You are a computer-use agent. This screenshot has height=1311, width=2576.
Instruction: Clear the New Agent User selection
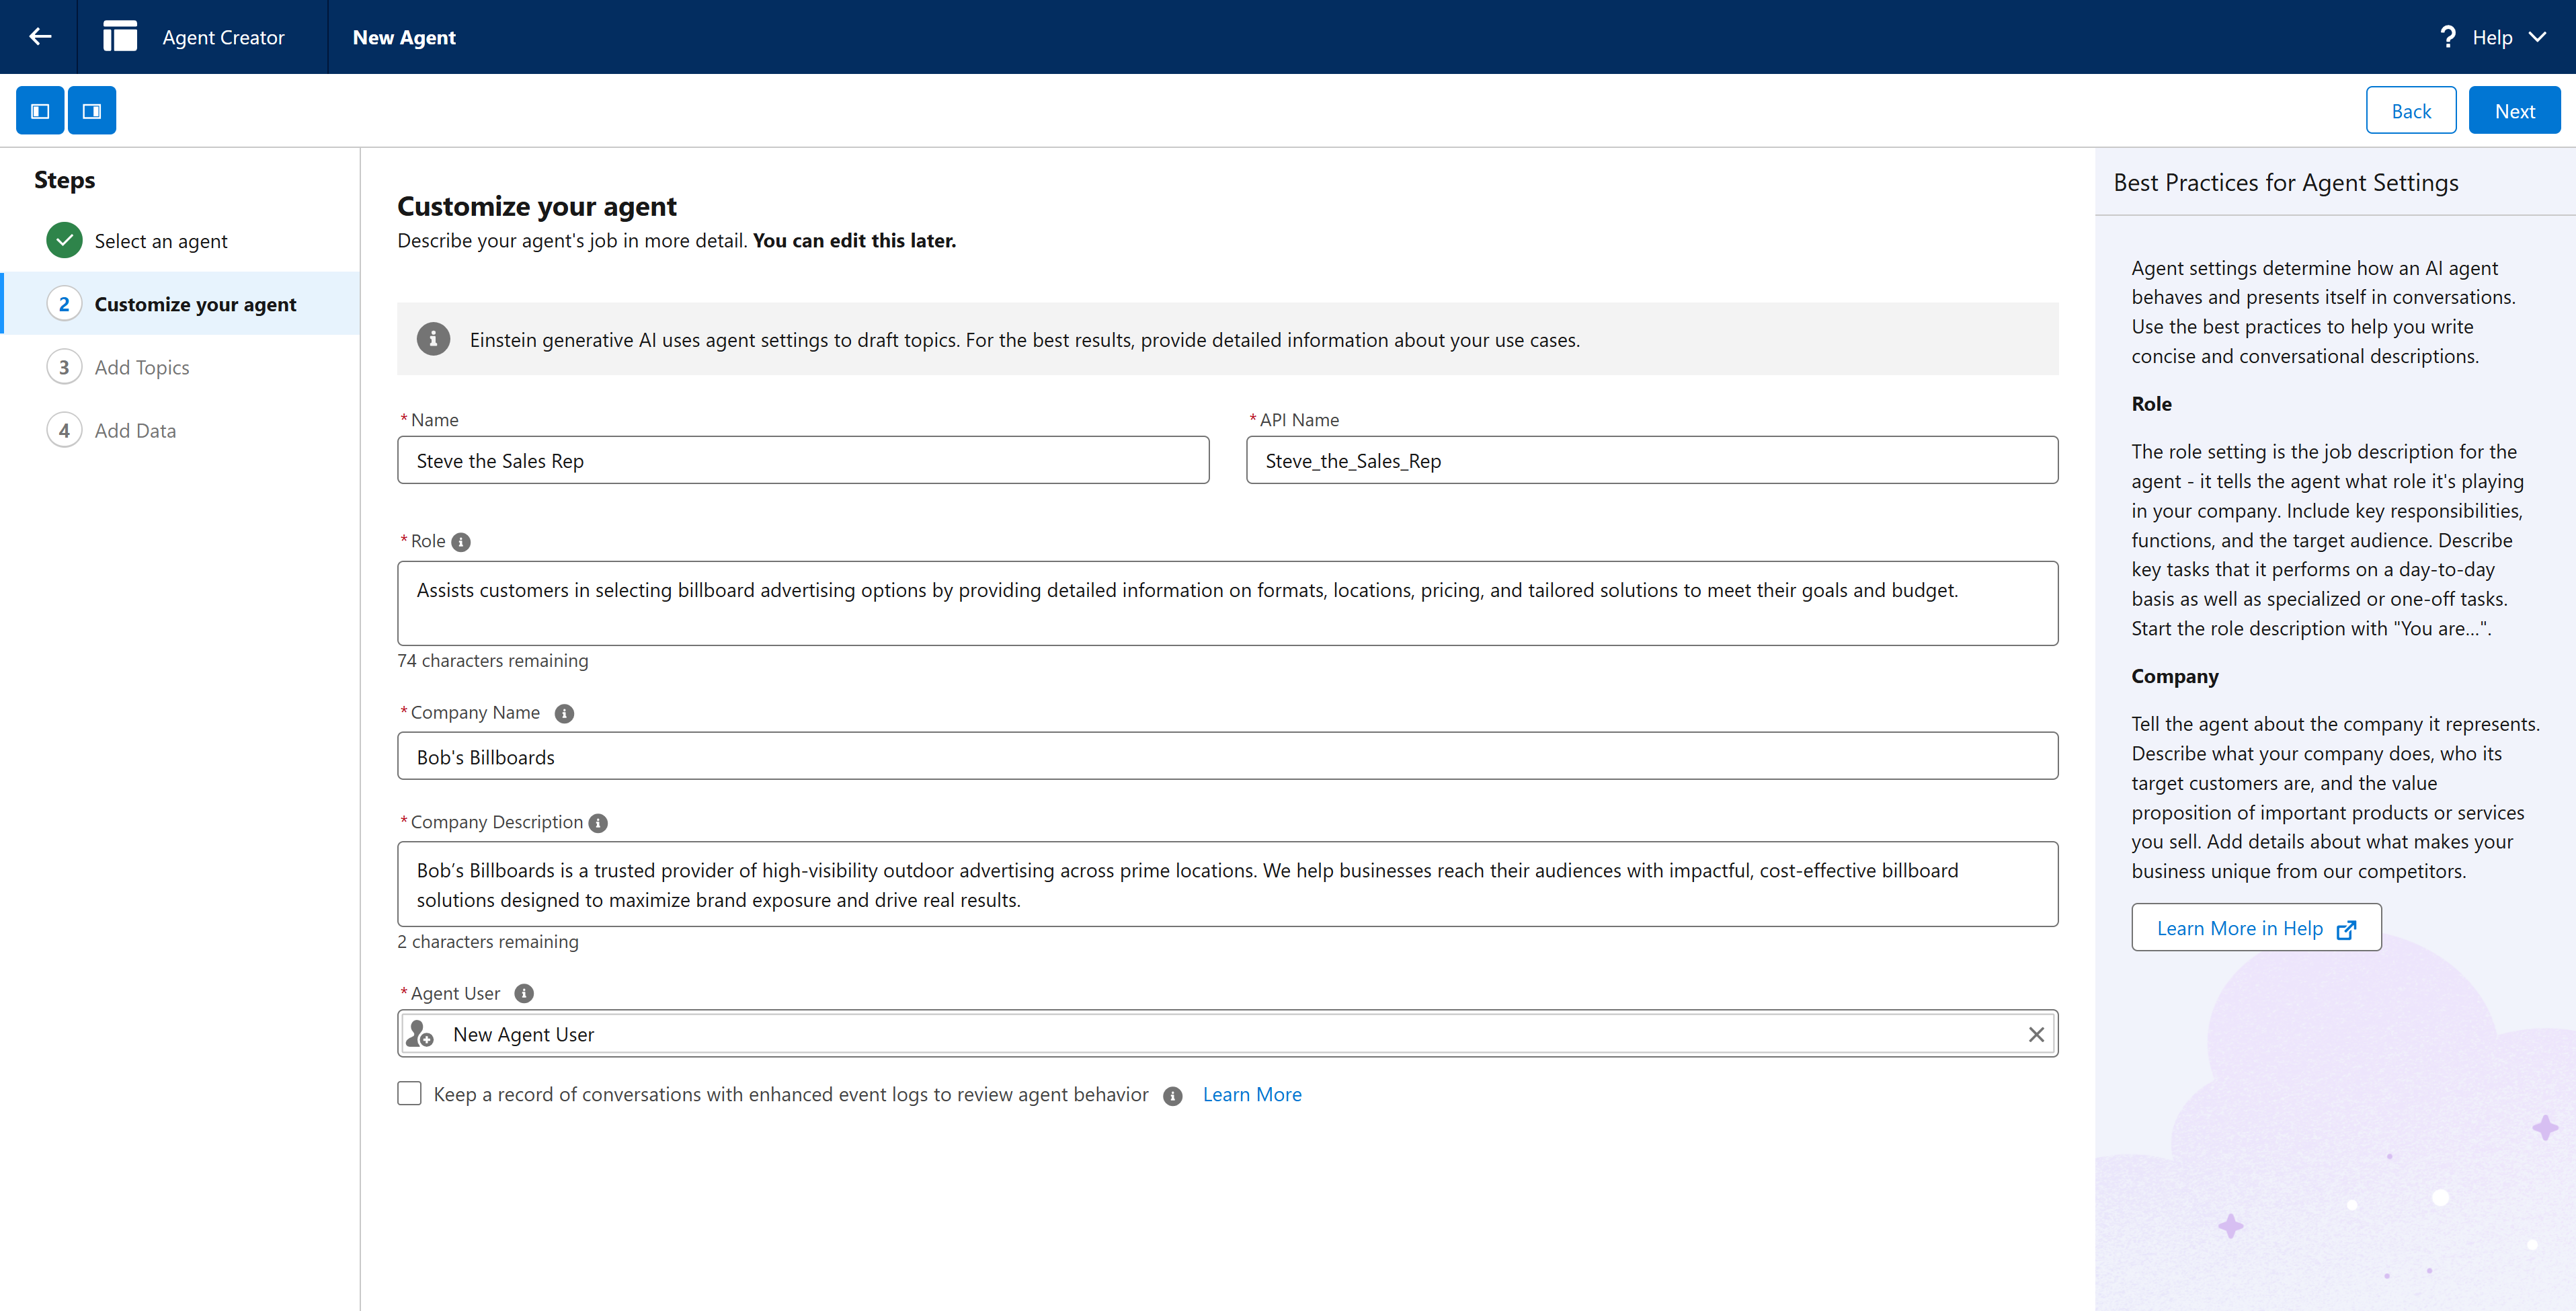click(x=2036, y=1034)
